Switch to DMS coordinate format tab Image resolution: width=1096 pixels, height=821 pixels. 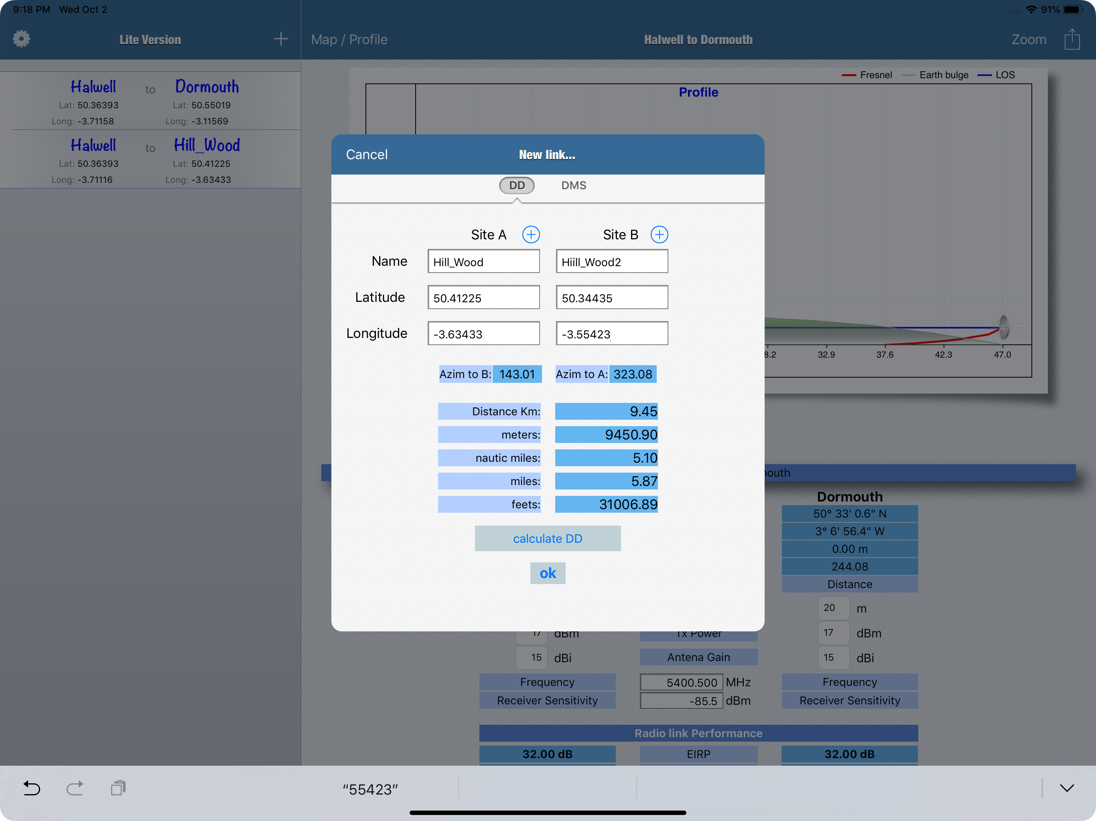[x=573, y=185]
